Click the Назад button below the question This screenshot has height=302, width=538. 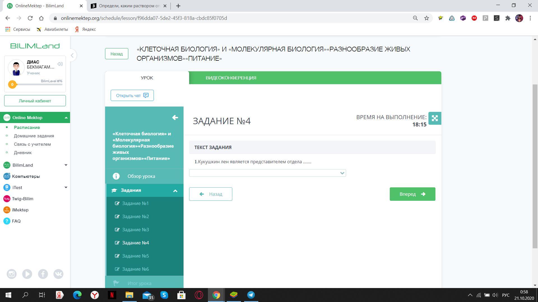(210, 194)
